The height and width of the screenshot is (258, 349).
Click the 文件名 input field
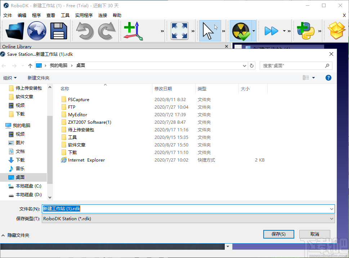click(x=186, y=209)
